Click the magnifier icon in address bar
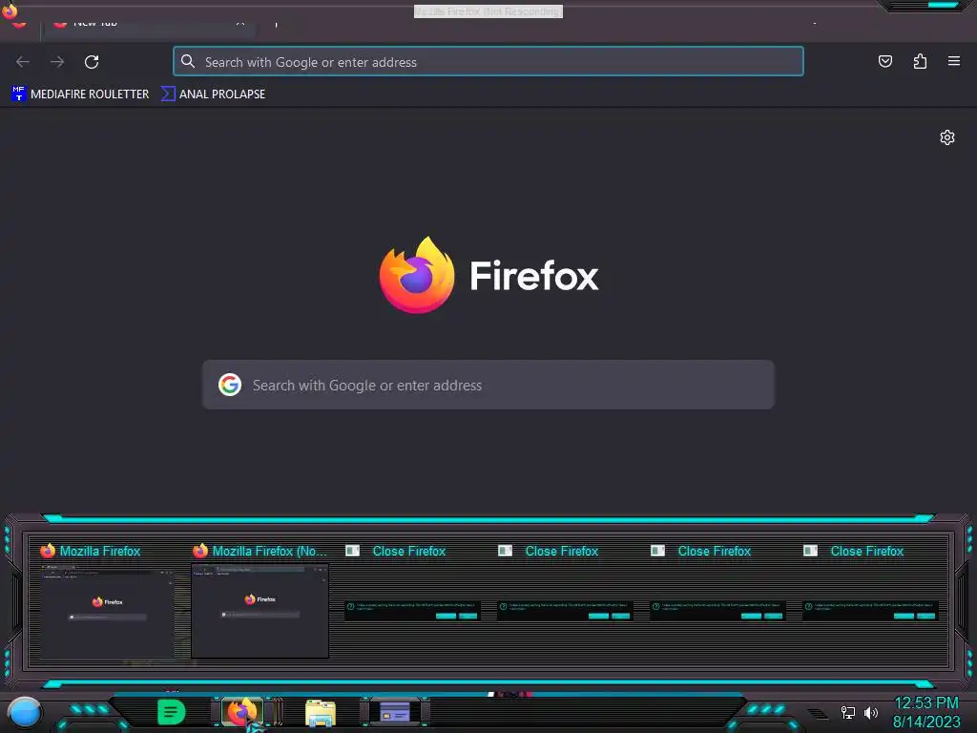This screenshot has width=977, height=733. click(x=188, y=61)
